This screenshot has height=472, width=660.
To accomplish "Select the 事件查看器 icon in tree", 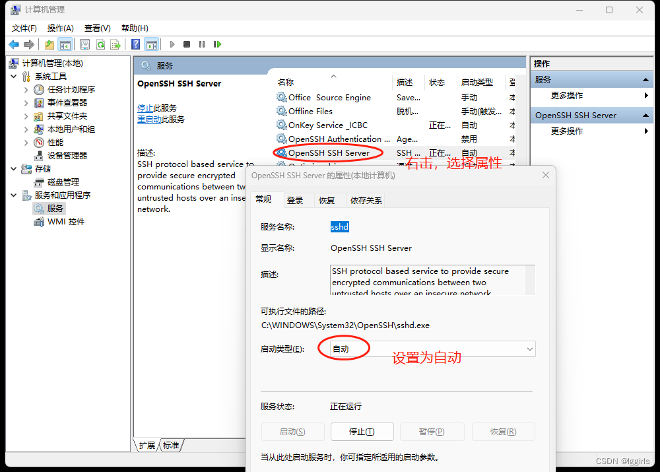I will point(39,103).
